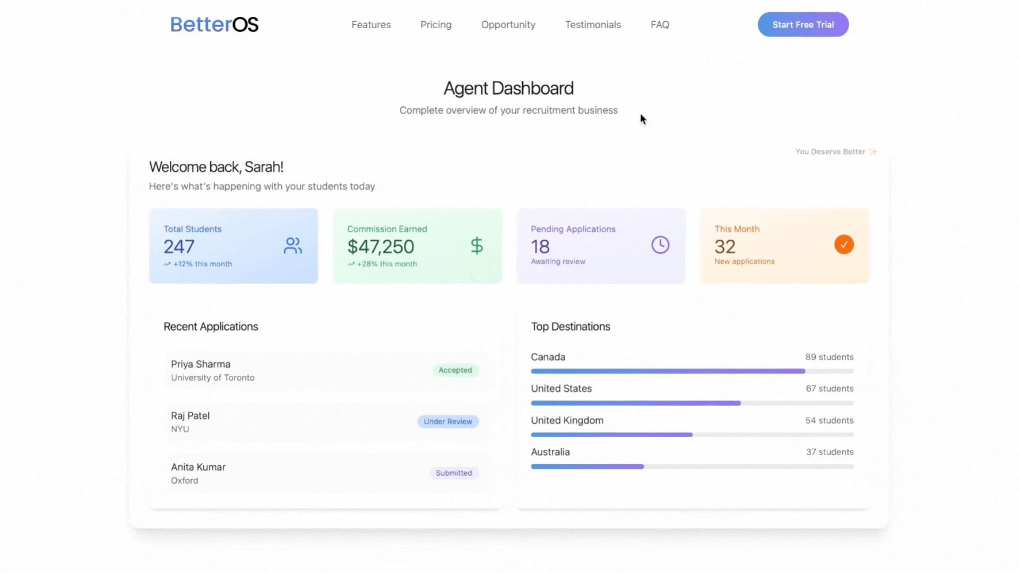Image resolution: width=1019 pixels, height=573 pixels.
Task: Click the Total Students people icon
Action: tap(292, 246)
